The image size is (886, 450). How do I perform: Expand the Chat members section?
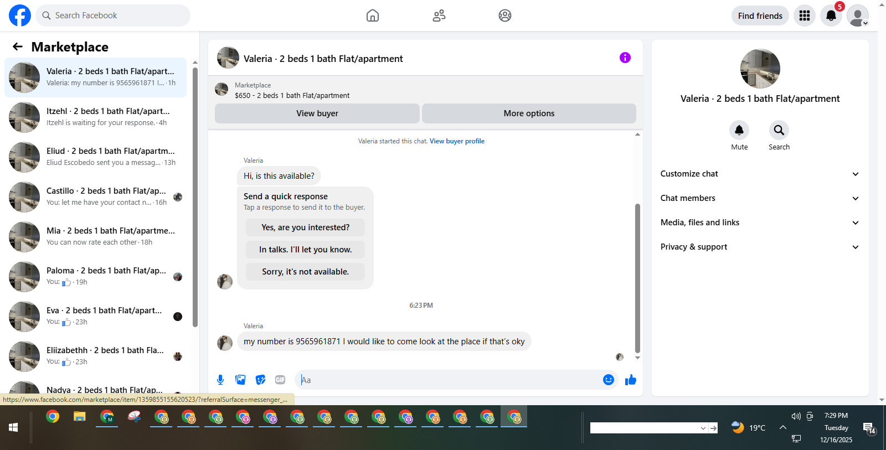(x=760, y=198)
